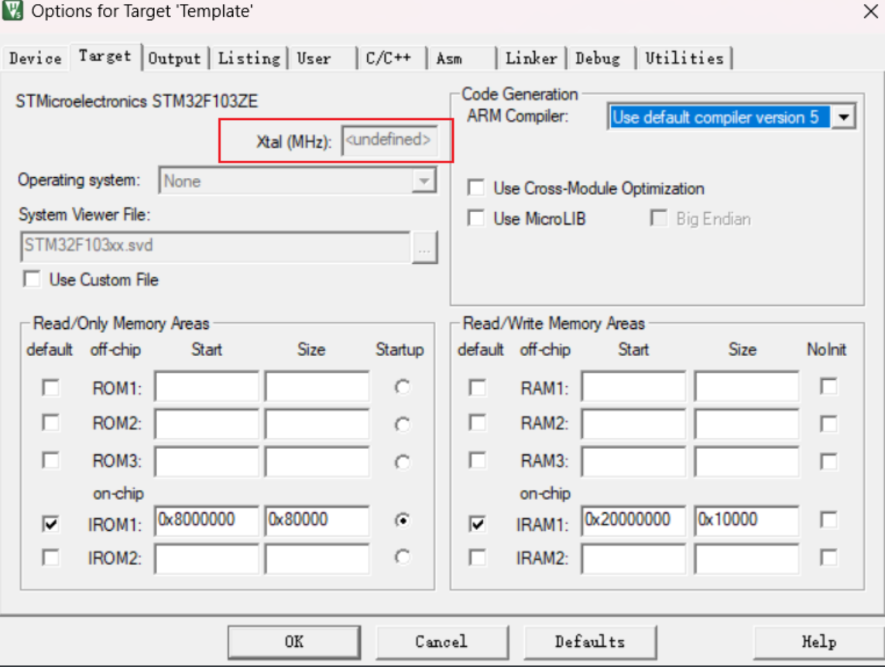Click the RAM2 Size field
Image resolution: width=885 pixels, height=667 pixels.
click(746, 423)
